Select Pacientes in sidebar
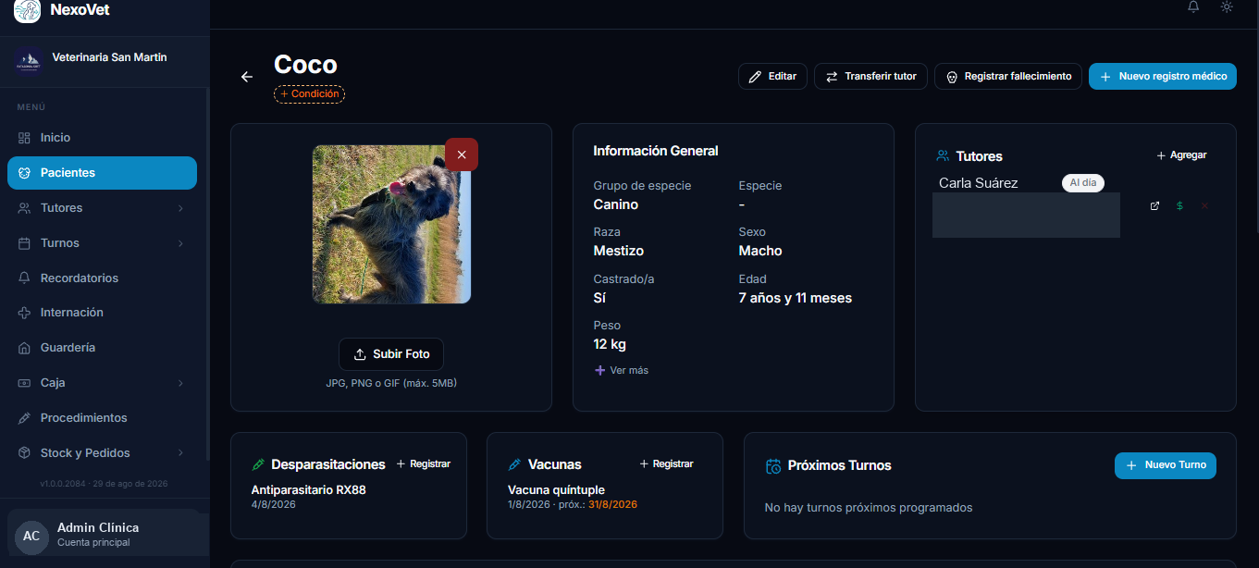Screen dimensions: 1259x568 pyautogui.click(x=102, y=173)
